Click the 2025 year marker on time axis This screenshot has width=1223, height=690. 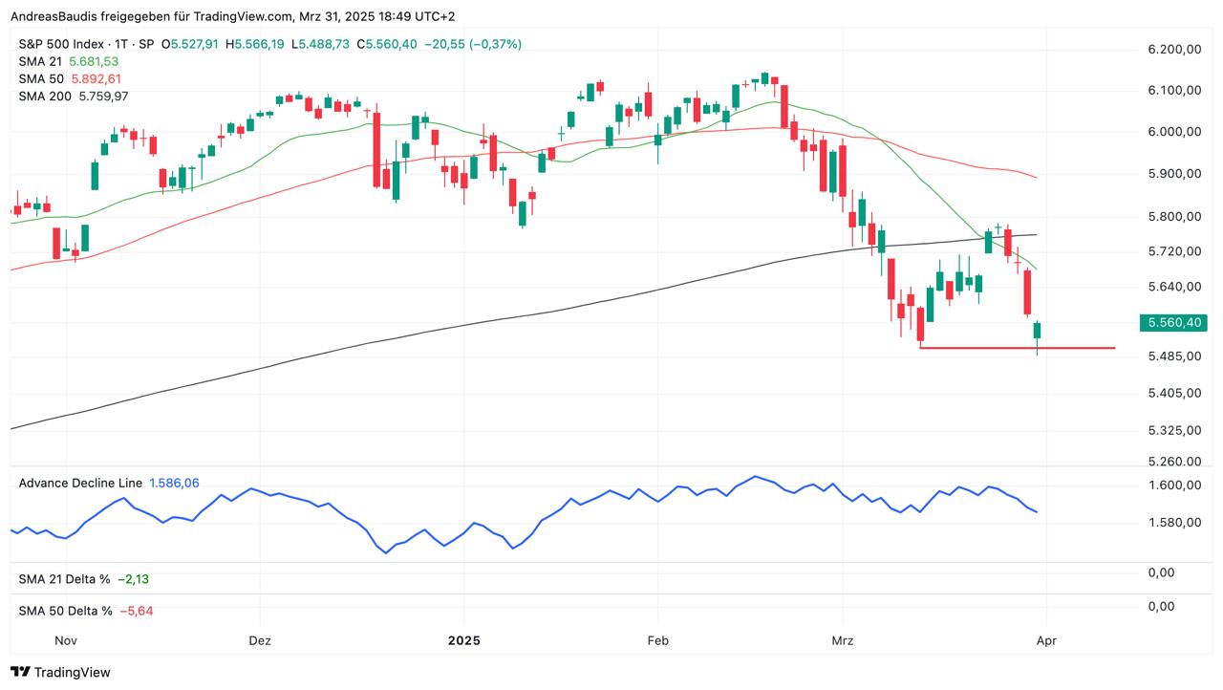463,639
